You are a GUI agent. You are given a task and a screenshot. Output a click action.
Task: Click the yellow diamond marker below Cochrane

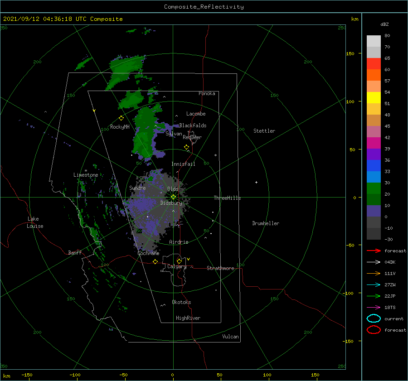click(x=155, y=262)
